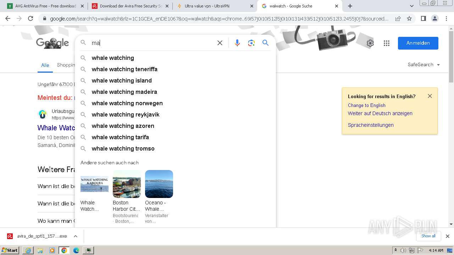This screenshot has height=255, width=454.
Task: Choose suggestion whale watching reykjavik
Action: 175,114
